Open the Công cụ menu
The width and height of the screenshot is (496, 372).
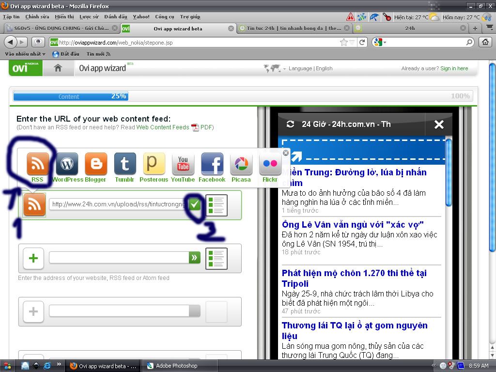(165, 17)
